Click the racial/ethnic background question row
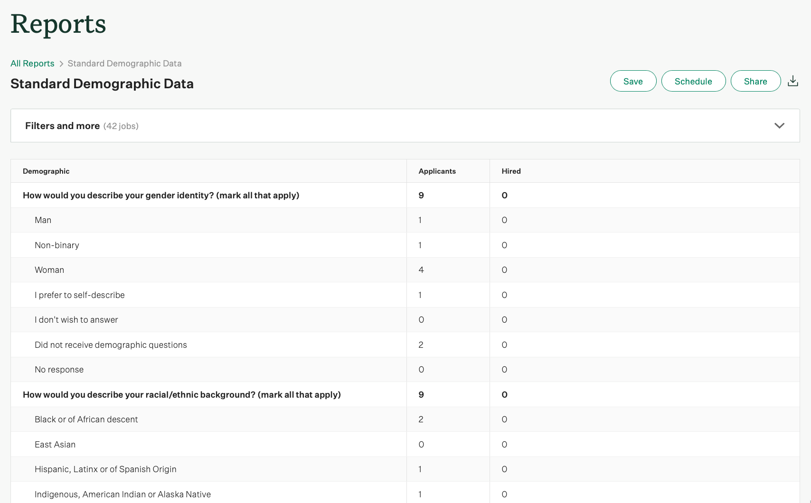The height and width of the screenshot is (503, 811). tap(182, 394)
